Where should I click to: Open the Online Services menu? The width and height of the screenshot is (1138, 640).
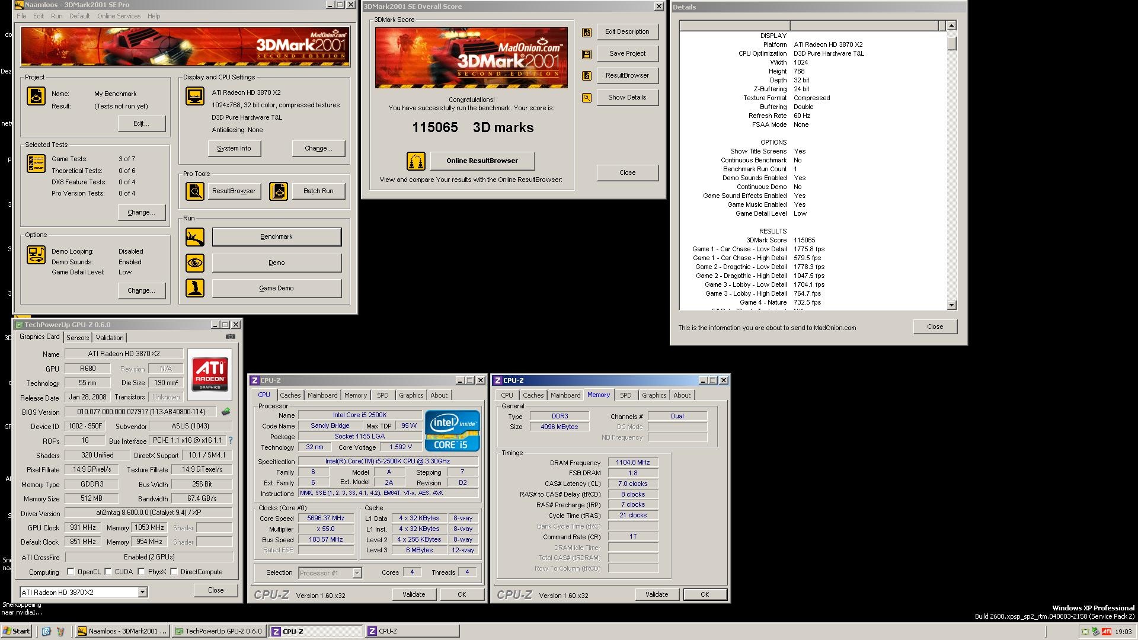(119, 16)
